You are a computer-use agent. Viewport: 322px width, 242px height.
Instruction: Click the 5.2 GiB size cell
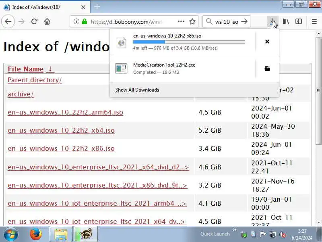coord(210,130)
